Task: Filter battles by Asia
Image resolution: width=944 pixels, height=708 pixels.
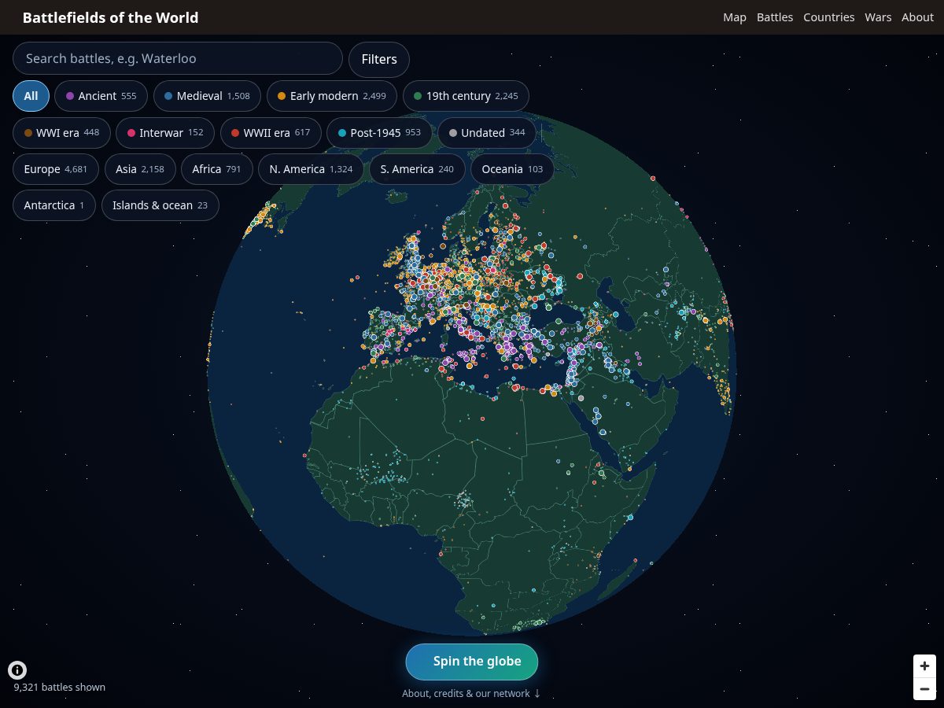Action: (140, 169)
